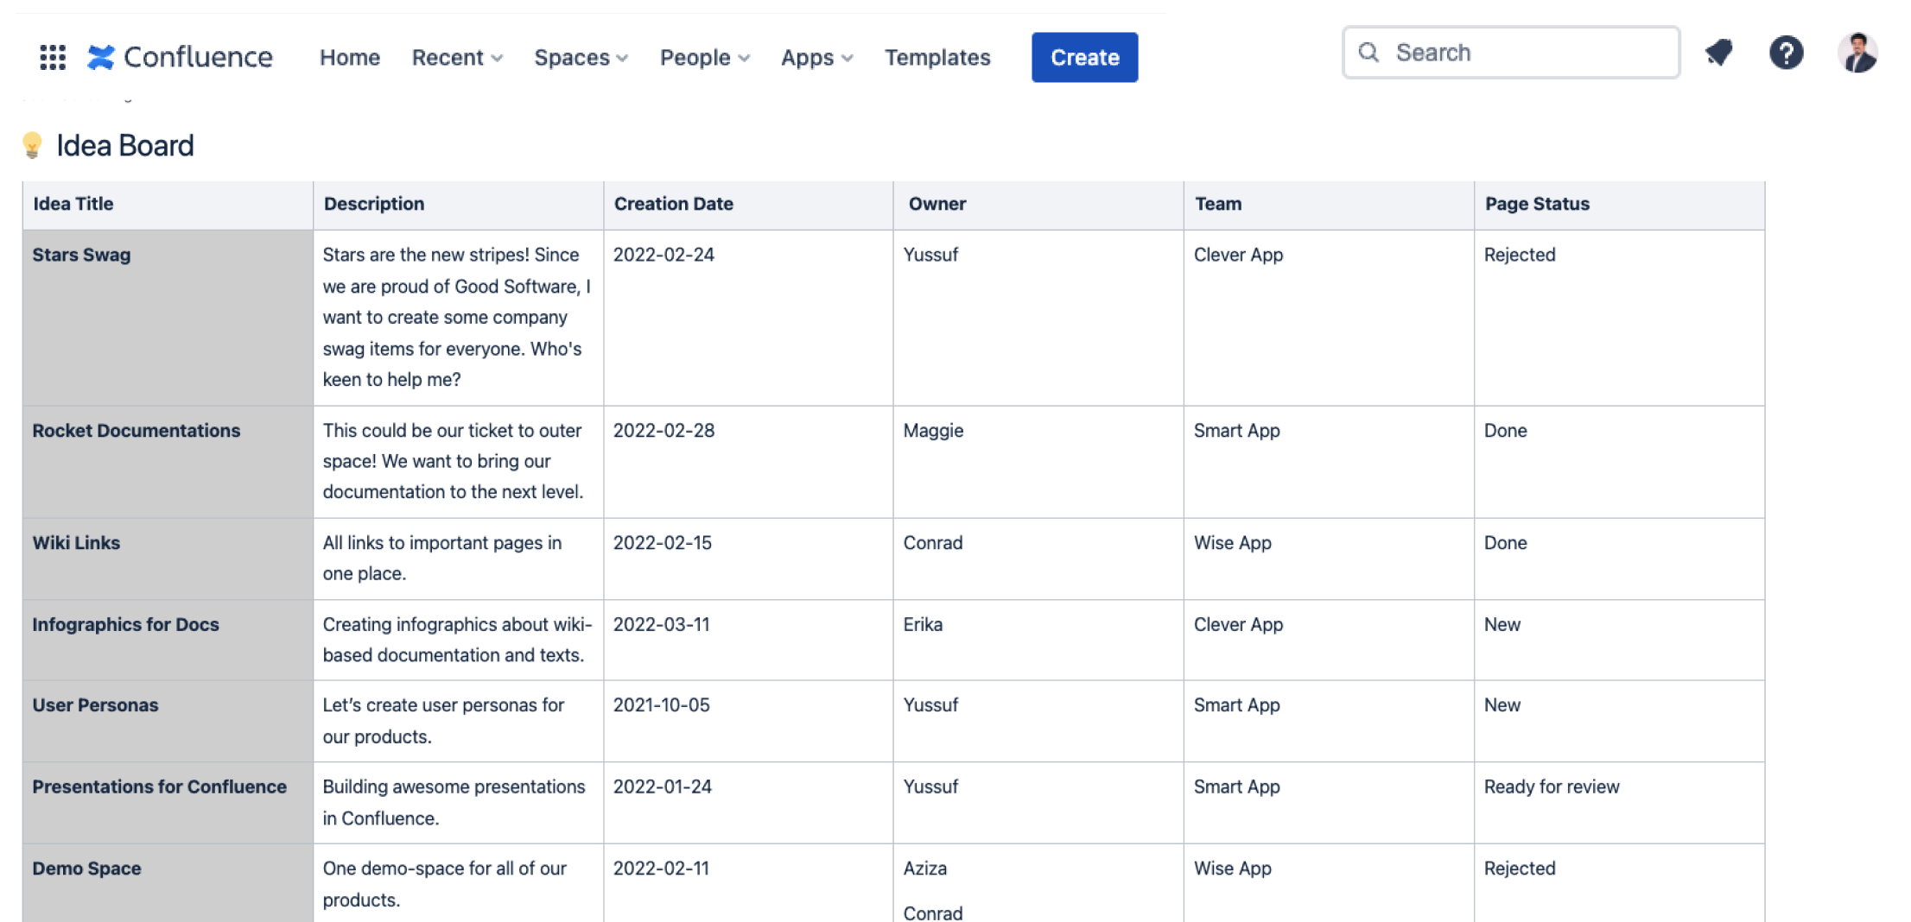Open the user profile avatar

1857,54
